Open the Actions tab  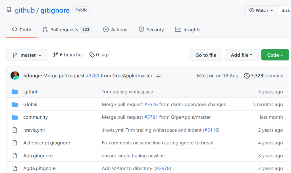coord(115,30)
